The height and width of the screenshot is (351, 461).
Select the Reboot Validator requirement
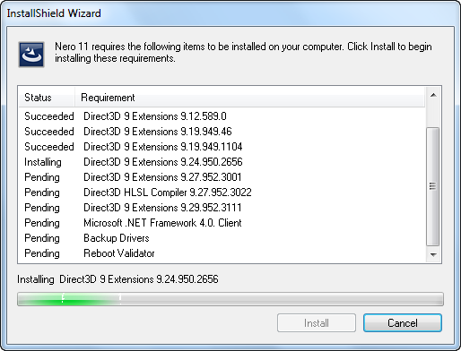[x=222, y=253]
